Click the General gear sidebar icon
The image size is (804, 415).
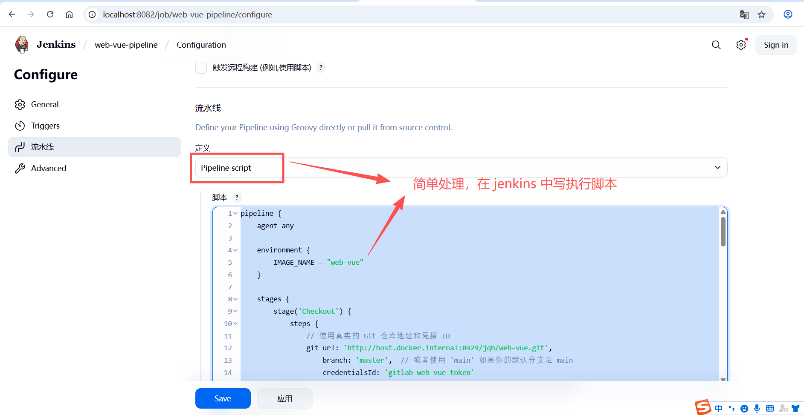click(x=20, y=104)
